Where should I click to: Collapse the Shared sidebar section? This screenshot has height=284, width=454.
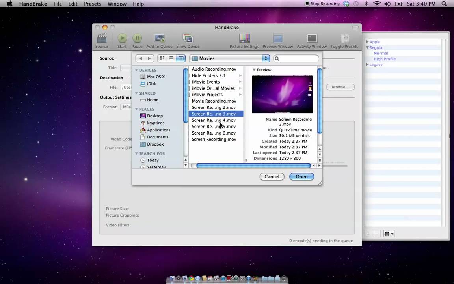(136, 93)
